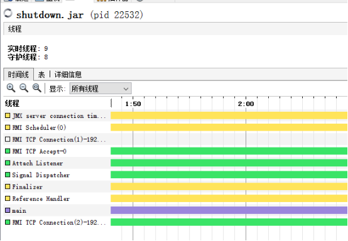
Task: Click green state square beside RMI TCP Connection(2)
Action: click(x=8, y=222)
